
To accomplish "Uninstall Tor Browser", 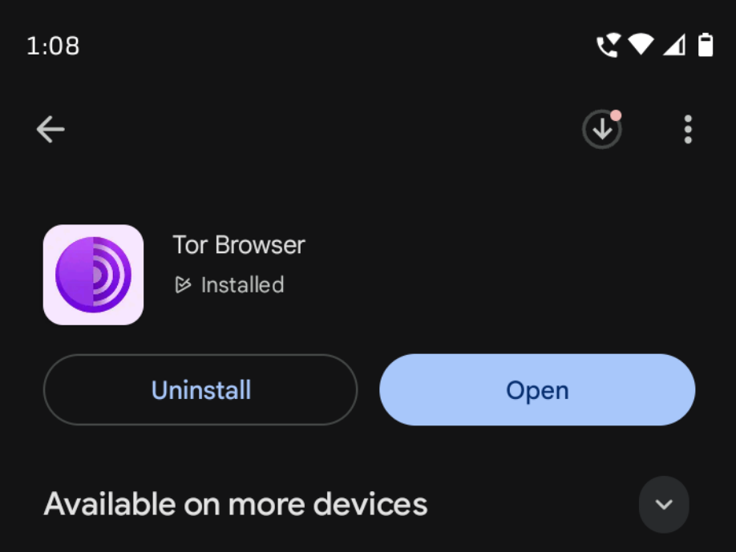I will pyautogui.click(x=200, y=389).
